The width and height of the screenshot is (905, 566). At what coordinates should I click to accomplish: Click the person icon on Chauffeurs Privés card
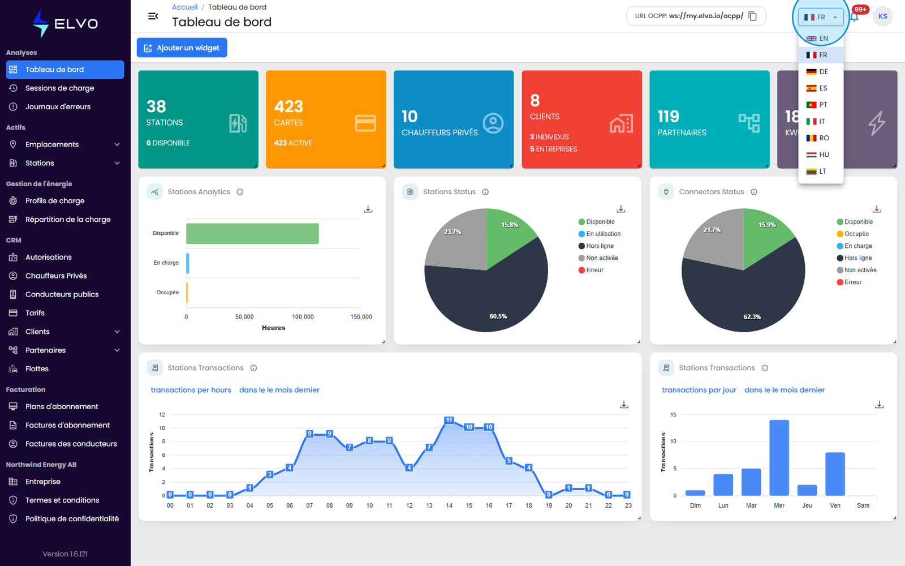[x=493, y=123]
